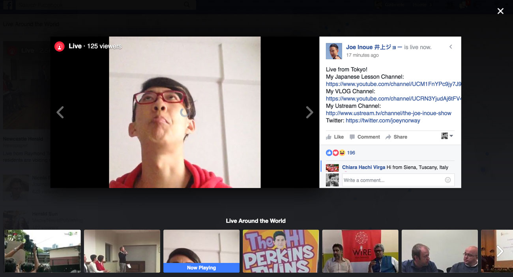
Task: Open Chiara Hachi Virga's commenter profile
Action: (x=363, y=167)
